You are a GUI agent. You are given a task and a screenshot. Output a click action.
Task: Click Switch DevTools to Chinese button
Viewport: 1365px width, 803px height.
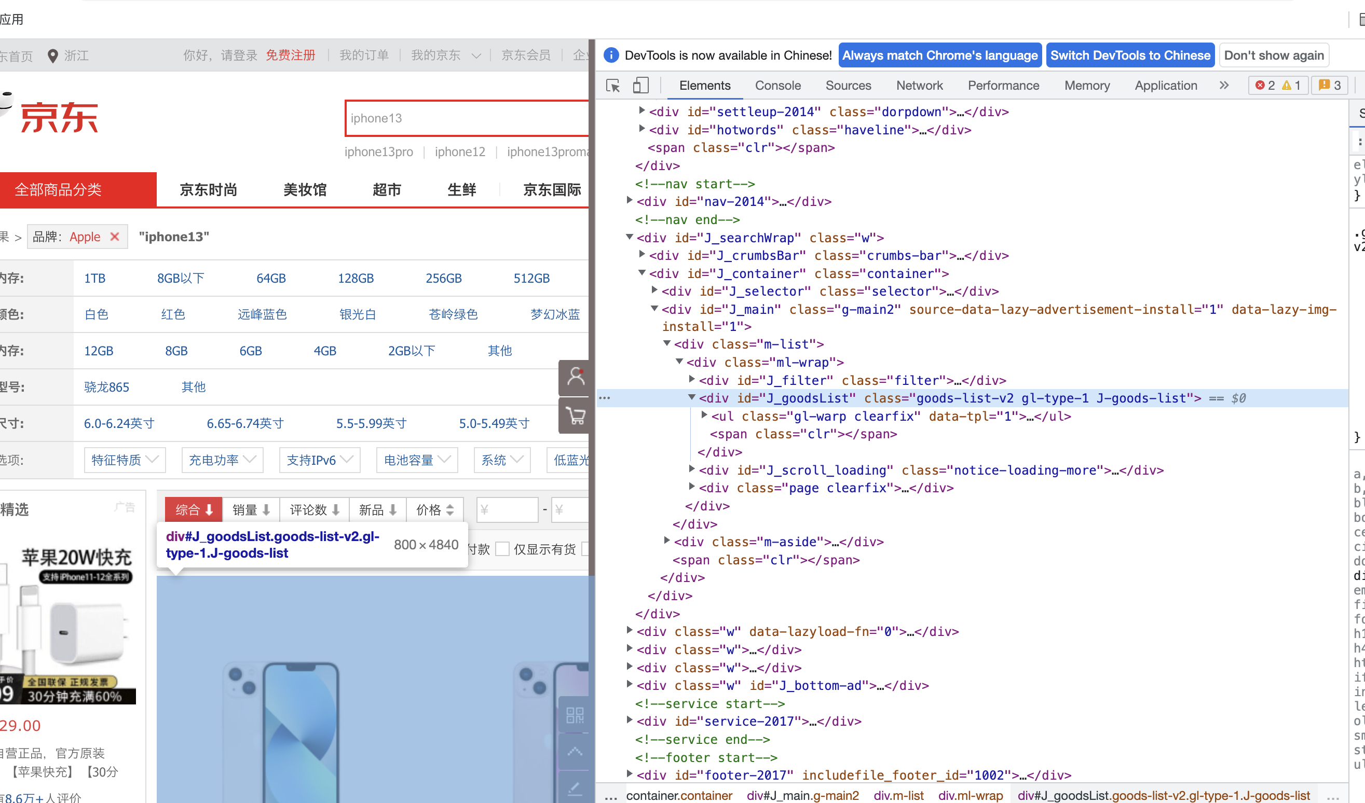click(x=1130, y=55)
